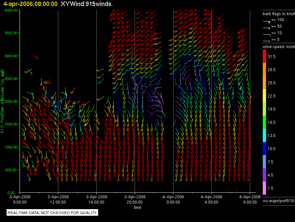Click the XYWind:915winds. plot title
The height and width of the screenshot is (222, 295).
(87, 4)
